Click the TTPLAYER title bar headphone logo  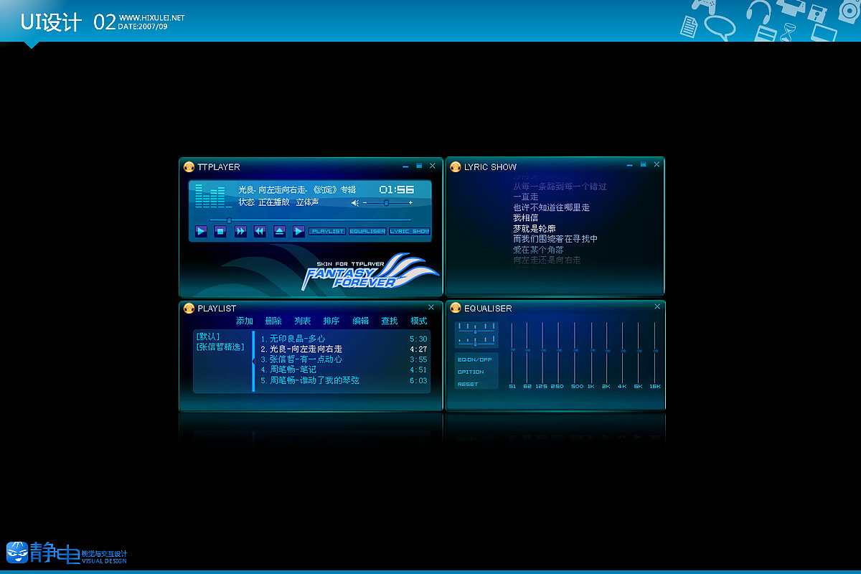pos(189,166)
